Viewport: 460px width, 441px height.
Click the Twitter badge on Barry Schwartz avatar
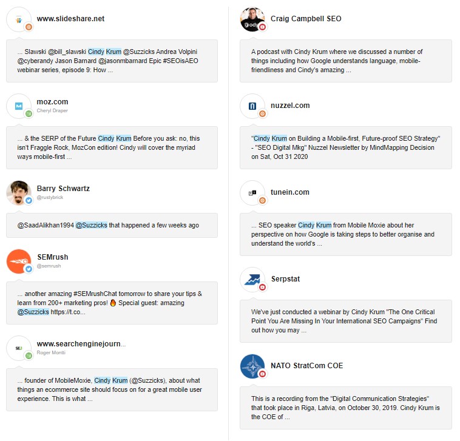(29, 201)
